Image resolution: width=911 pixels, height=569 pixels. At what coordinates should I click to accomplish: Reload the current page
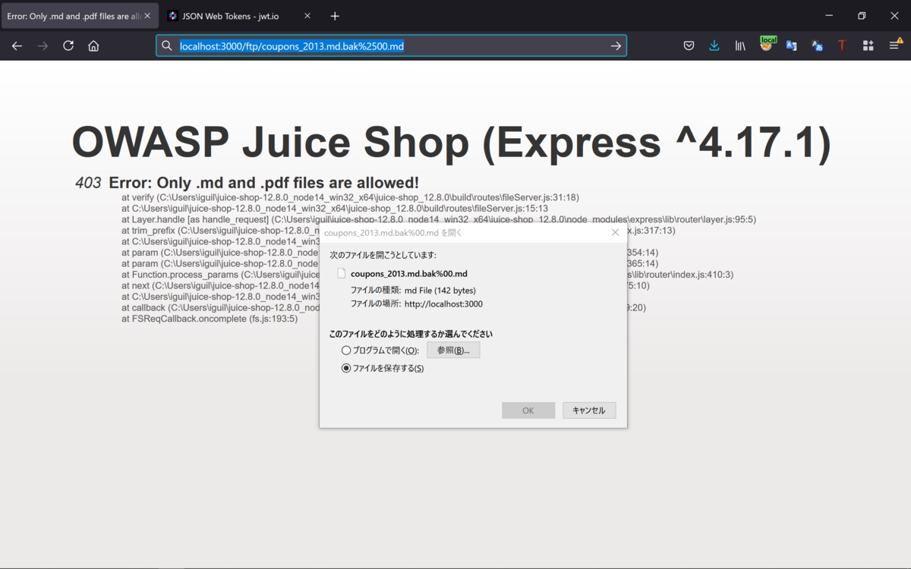click(x=68, y=46)
